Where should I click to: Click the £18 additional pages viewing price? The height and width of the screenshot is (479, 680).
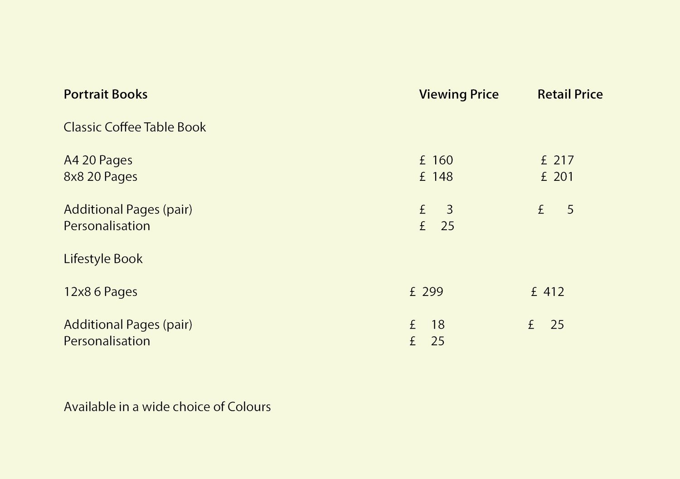pyautogui.click(x=427, y=325)
